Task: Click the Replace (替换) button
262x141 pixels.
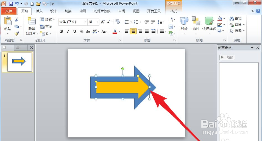Action: pos(237,25)
